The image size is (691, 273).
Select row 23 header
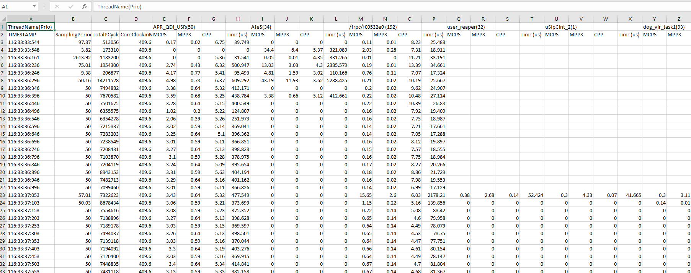pos(3,195)
